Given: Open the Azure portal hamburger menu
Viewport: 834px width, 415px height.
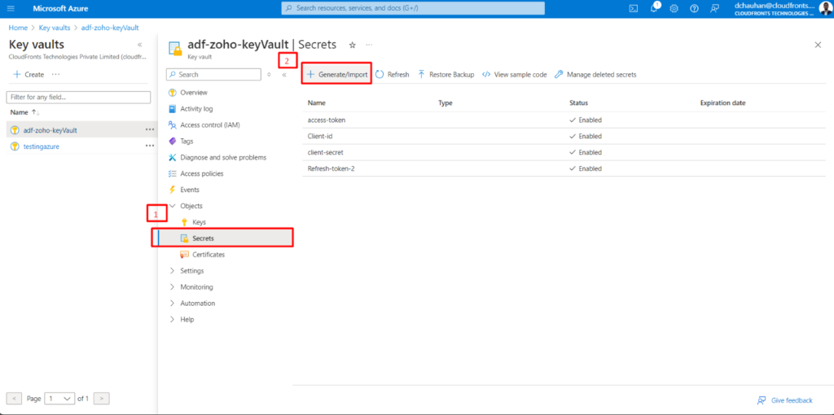Looking at the screenshot, I should coord(11,8).
